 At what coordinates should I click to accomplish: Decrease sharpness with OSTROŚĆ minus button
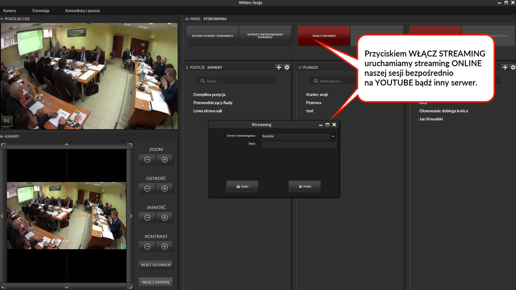pos(147,189)
